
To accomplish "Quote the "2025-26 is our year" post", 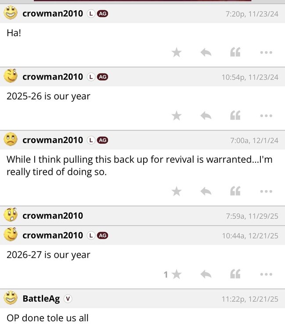I will tap(235, 115).
